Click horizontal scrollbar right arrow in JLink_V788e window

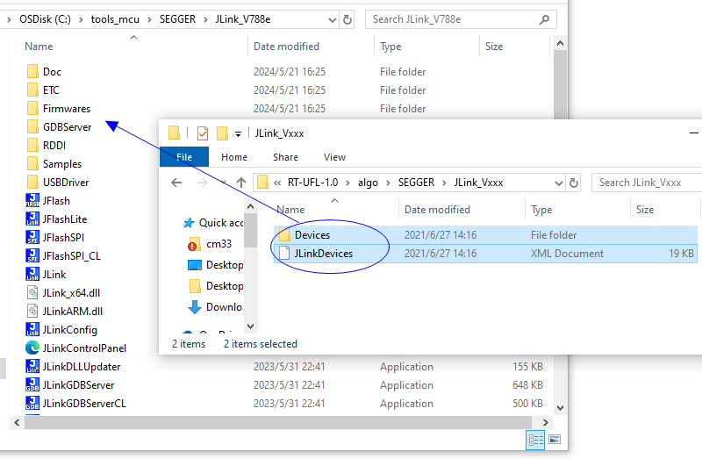545,422
